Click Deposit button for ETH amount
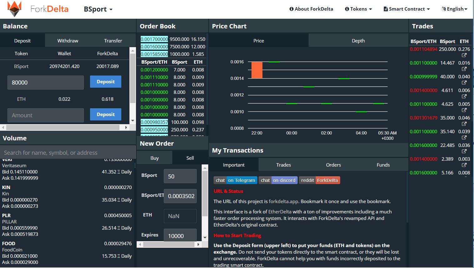The image size is (474, 268). pos(106,115)
